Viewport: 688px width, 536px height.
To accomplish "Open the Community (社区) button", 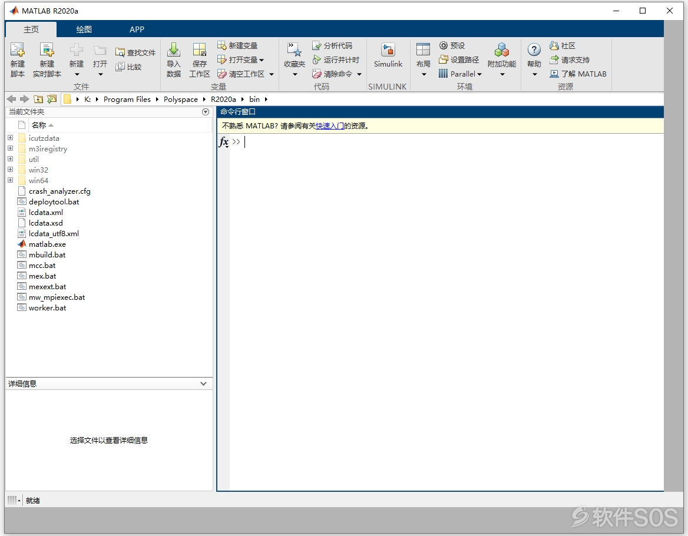I will [x=562, y=45].
